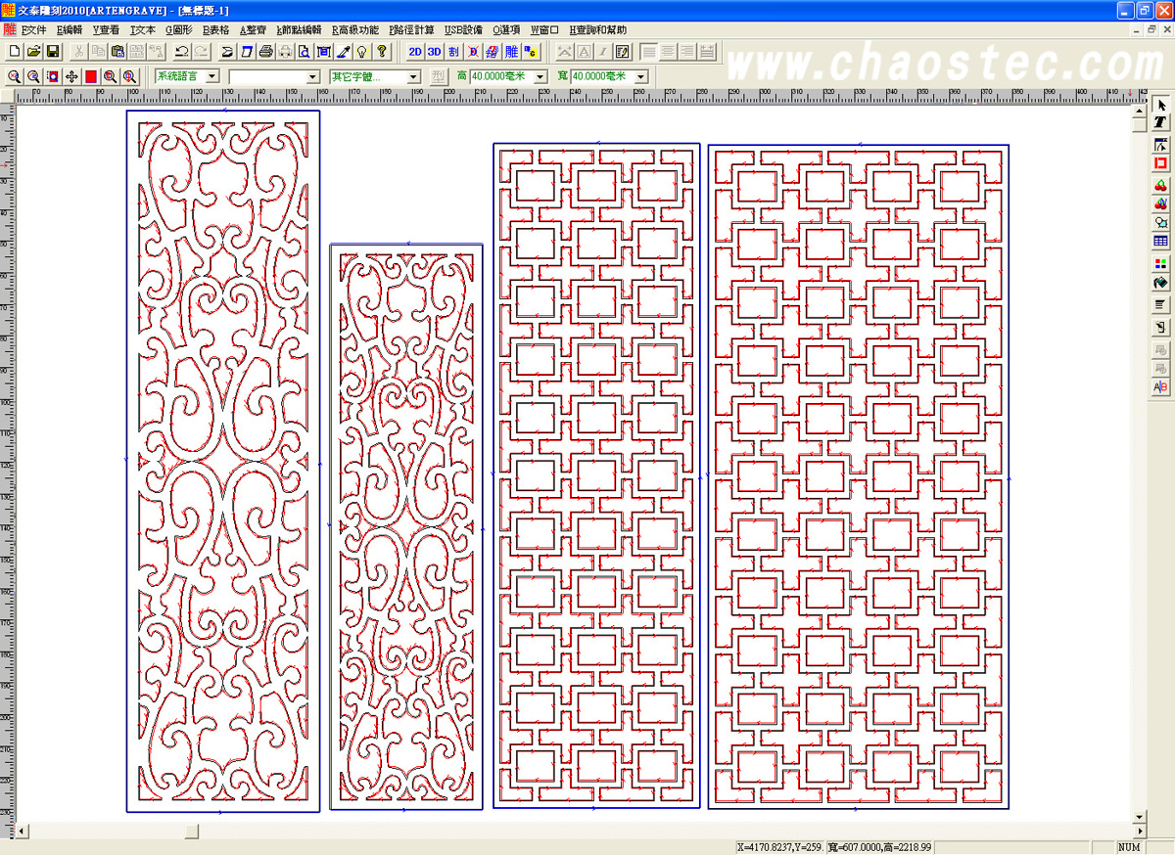Open the USB設備 menu

(x=463, y=30)
